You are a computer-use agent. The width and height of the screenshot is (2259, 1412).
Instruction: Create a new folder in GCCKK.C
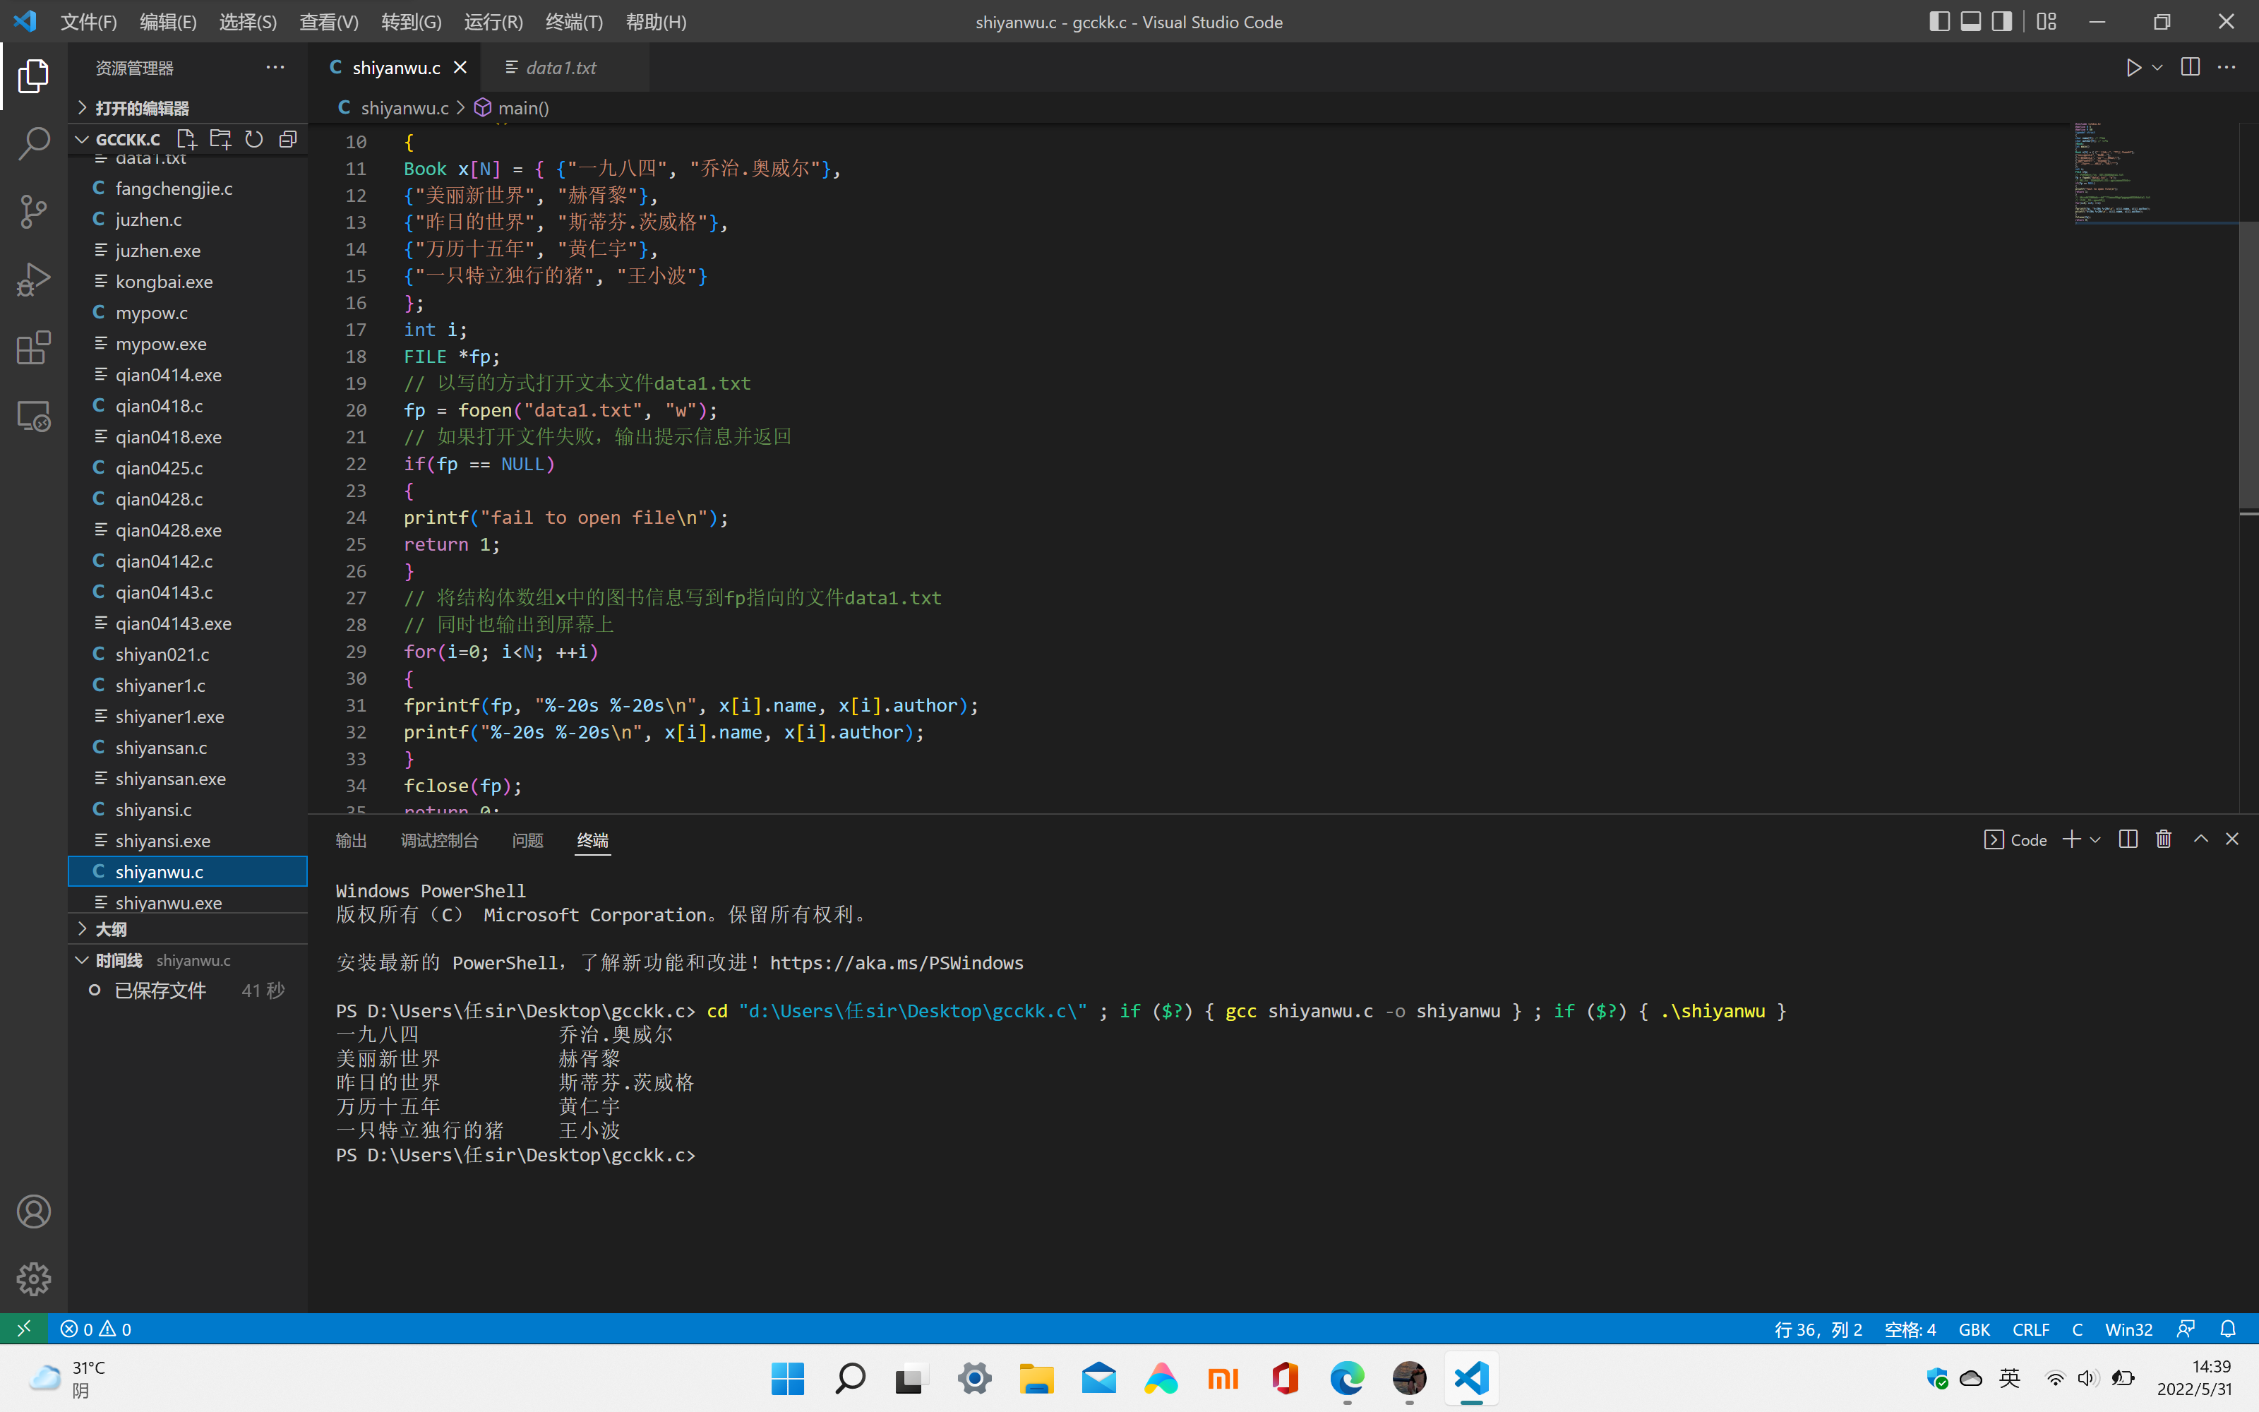pyautogui.click(x=220, y=139)
